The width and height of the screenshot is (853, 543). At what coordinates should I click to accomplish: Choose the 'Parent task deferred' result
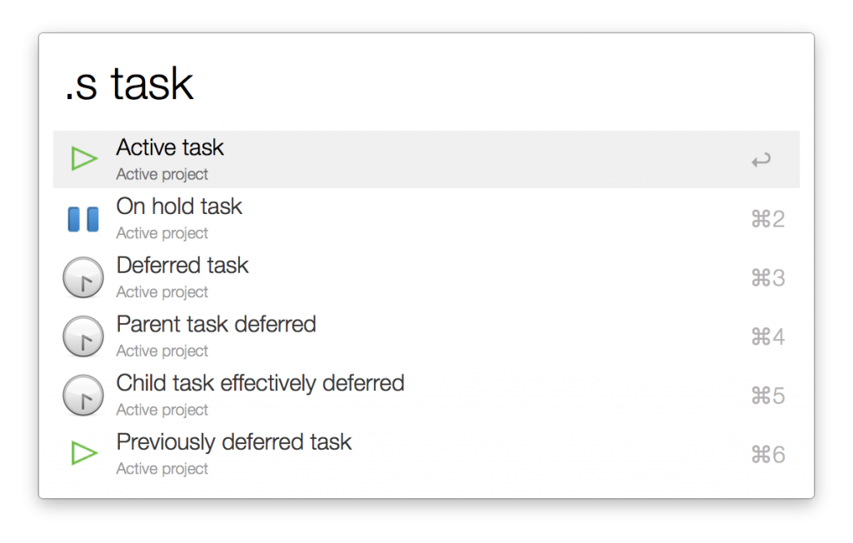point(216,324)
